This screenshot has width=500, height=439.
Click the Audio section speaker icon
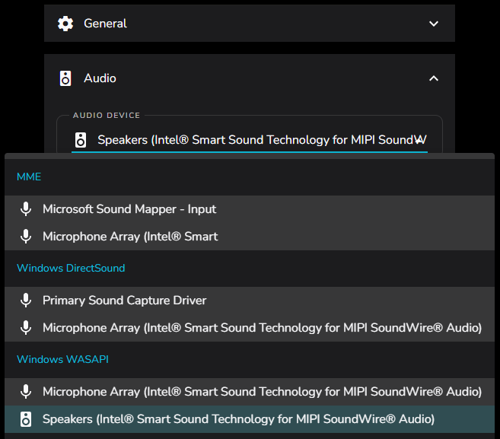(65, 78)
